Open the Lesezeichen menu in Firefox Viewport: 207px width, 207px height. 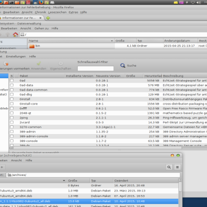point(57,12)
